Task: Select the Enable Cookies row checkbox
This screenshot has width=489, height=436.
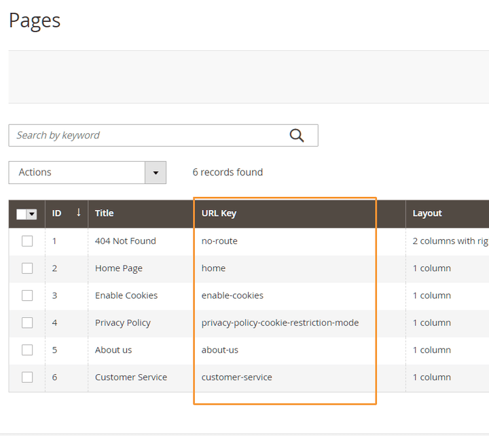Action: (x=27, y=295)
